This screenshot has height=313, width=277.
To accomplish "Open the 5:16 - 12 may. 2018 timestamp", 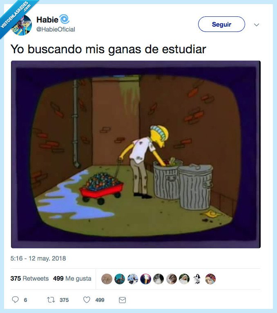I will pos(38,258).
